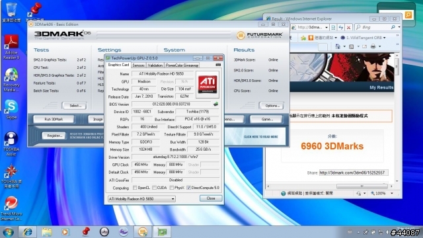Click the '6960 3DMarks' score text
This screenshot has width=423, height=238.
332,146
